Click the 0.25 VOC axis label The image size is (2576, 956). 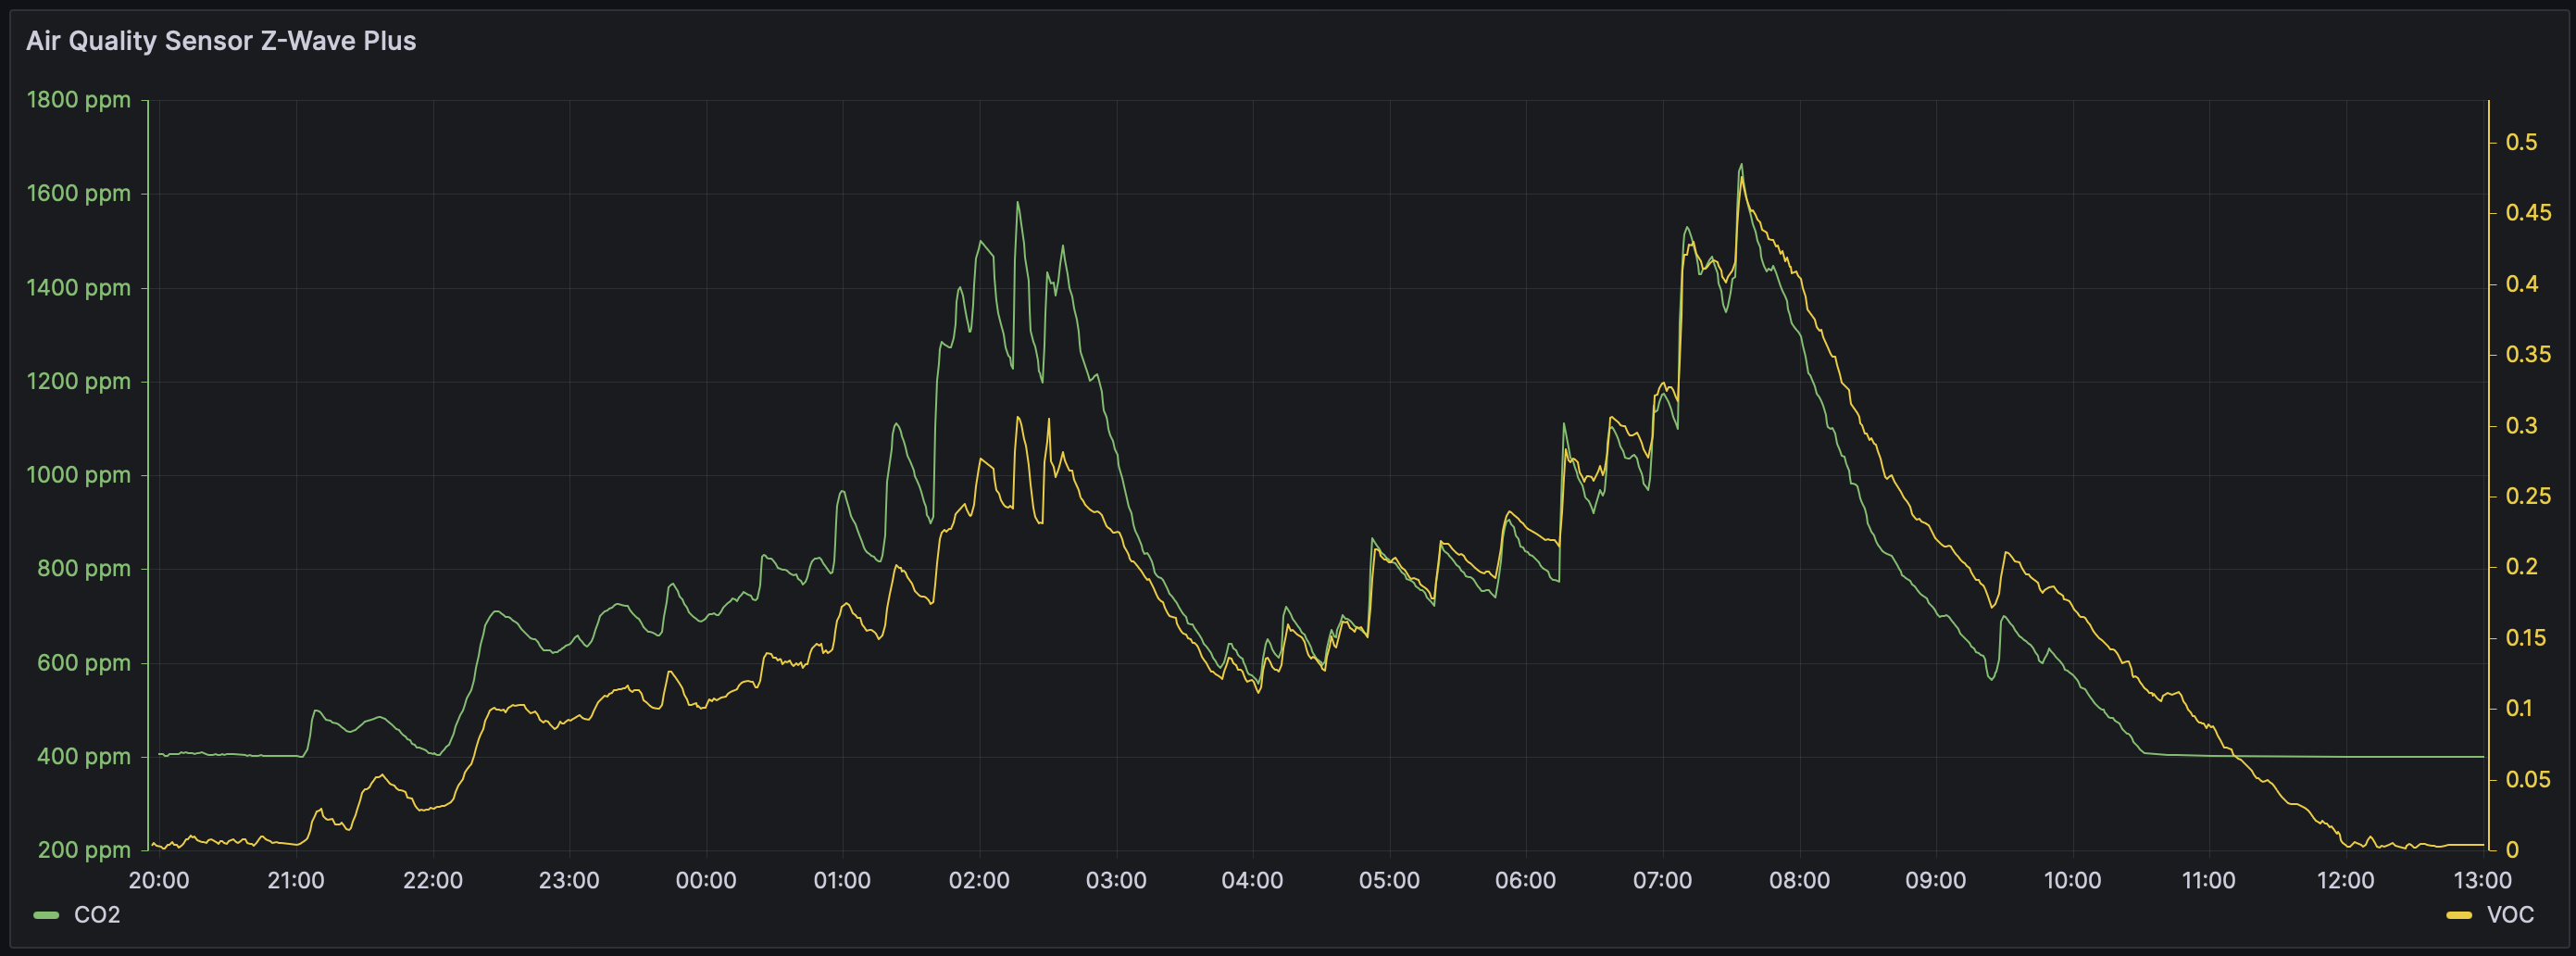coord(2528,497)
